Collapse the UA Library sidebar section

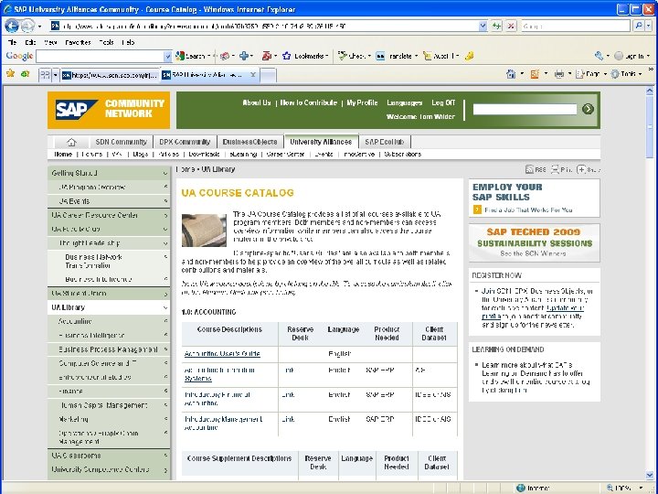(x=164, y=307)
